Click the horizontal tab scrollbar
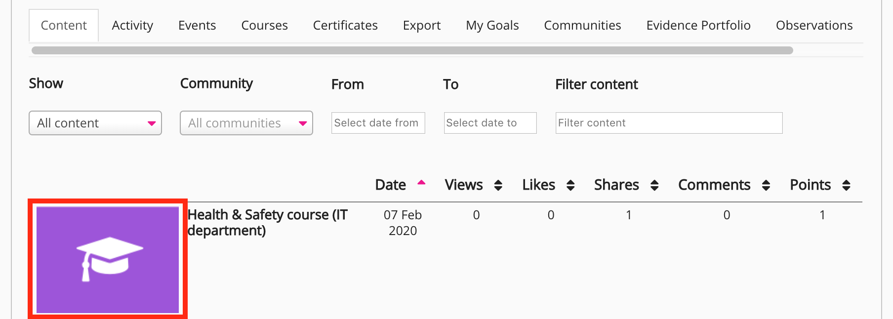 tap(412, 50)
